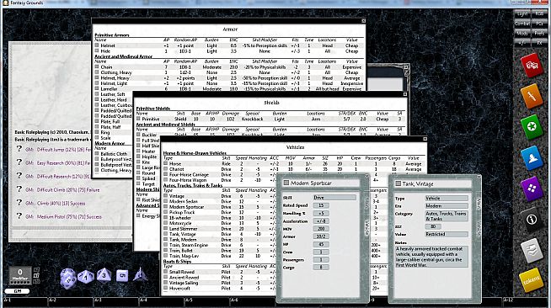Open the black info sidebar icon
The height and width of the screenshot is (308, 551).
tap(532, 220)
